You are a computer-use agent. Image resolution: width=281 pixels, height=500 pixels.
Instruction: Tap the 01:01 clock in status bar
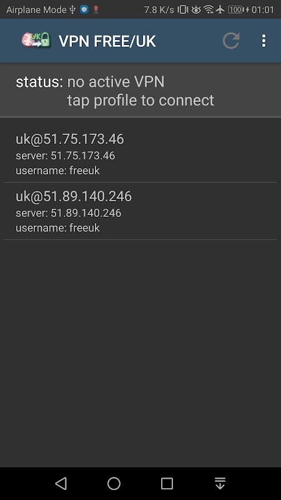[262, 10]
